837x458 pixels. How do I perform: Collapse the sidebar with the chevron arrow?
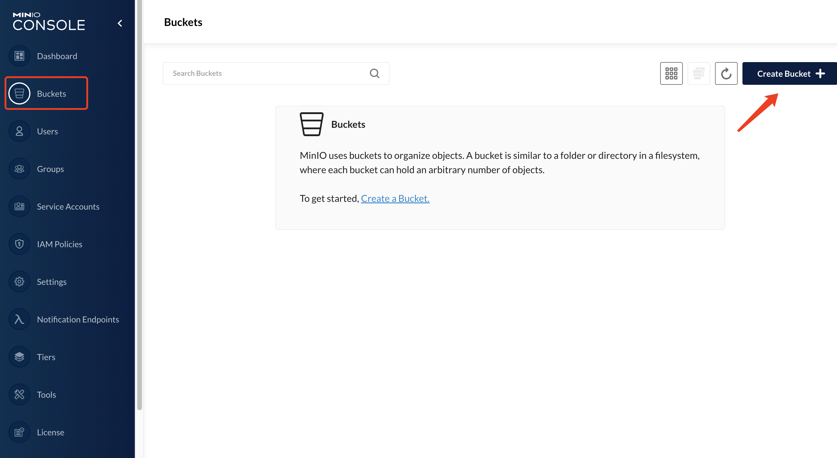[x=120, y=23]
